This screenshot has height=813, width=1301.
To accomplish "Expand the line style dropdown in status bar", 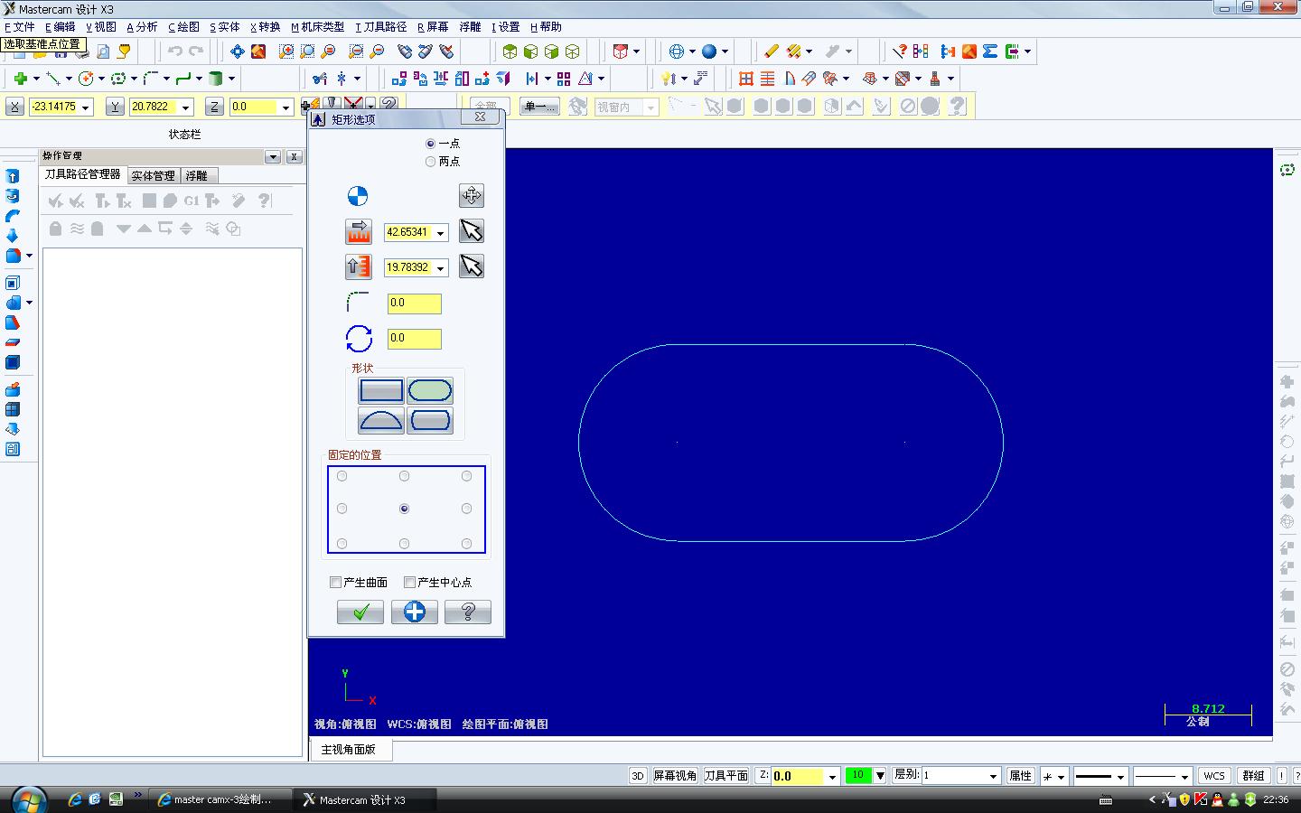I will coord(1120,776).
